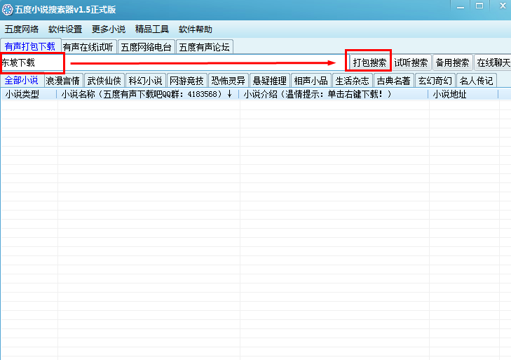Select the 网游竞技 category tab
This screenshot has height=360, width=511.
(x=186, y=81)
